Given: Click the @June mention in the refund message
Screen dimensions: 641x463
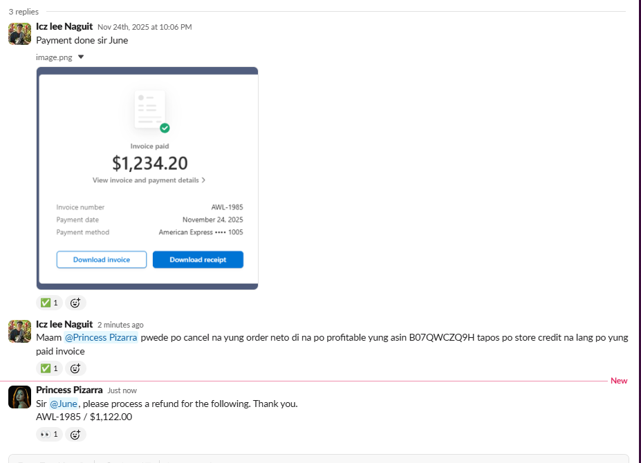Looking at the screenshot, I should tap(64, 404).
